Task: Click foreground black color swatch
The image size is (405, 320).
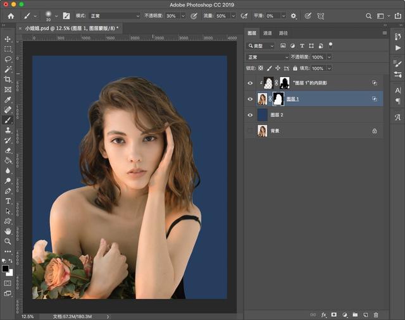Action: pyautogui.click(x=6, y=269)
